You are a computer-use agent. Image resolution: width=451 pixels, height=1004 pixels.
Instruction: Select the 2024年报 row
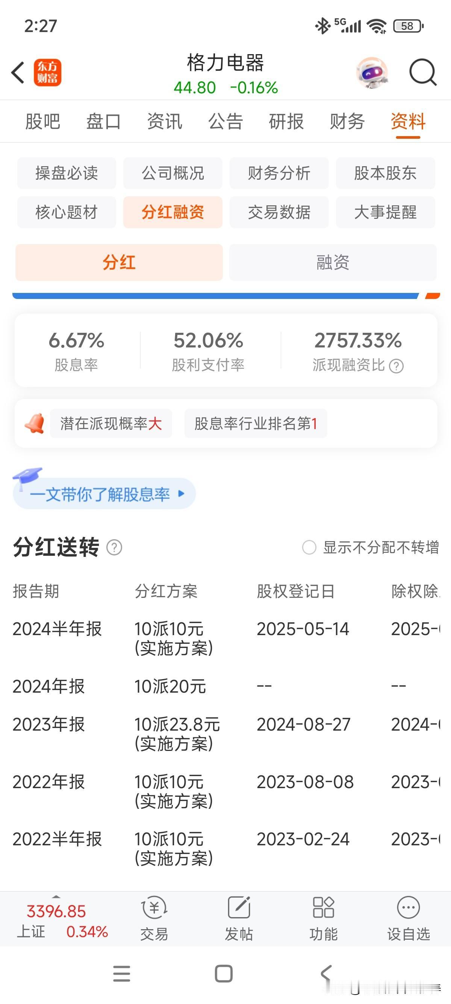point(226,686)
